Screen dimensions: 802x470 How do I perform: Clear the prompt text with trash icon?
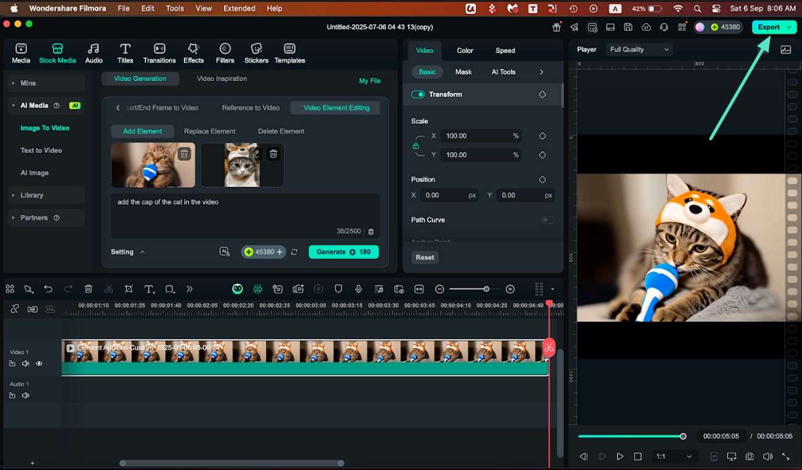click(x=371, y=231)
